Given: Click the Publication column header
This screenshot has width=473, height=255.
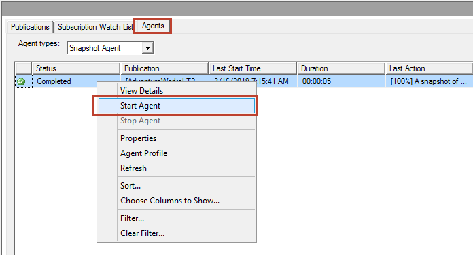Looking at the screenshot, I should 164,68.
